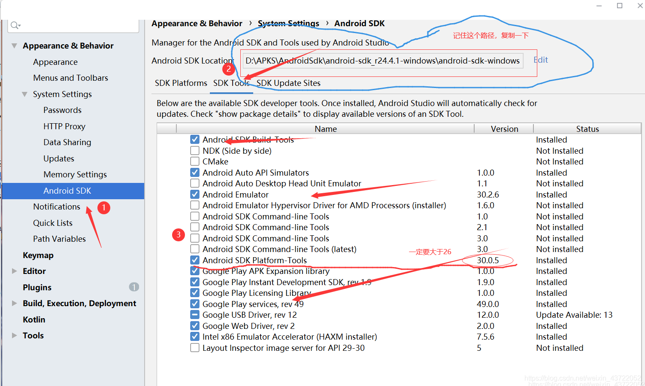Open Path Variables settings
The width and height of the screenshot is (645, 386).
point(59,239)
